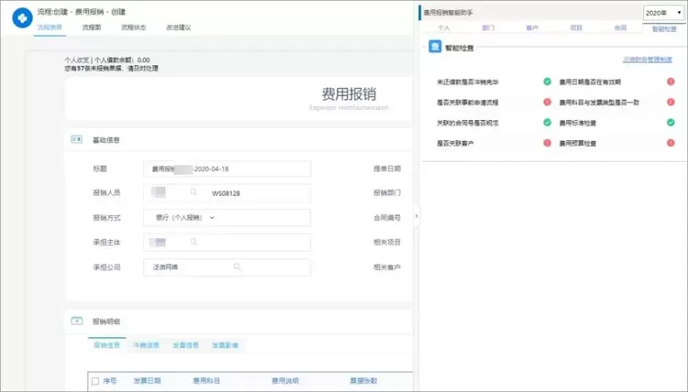Click search icon in 报销人员 field

point(194,193)
